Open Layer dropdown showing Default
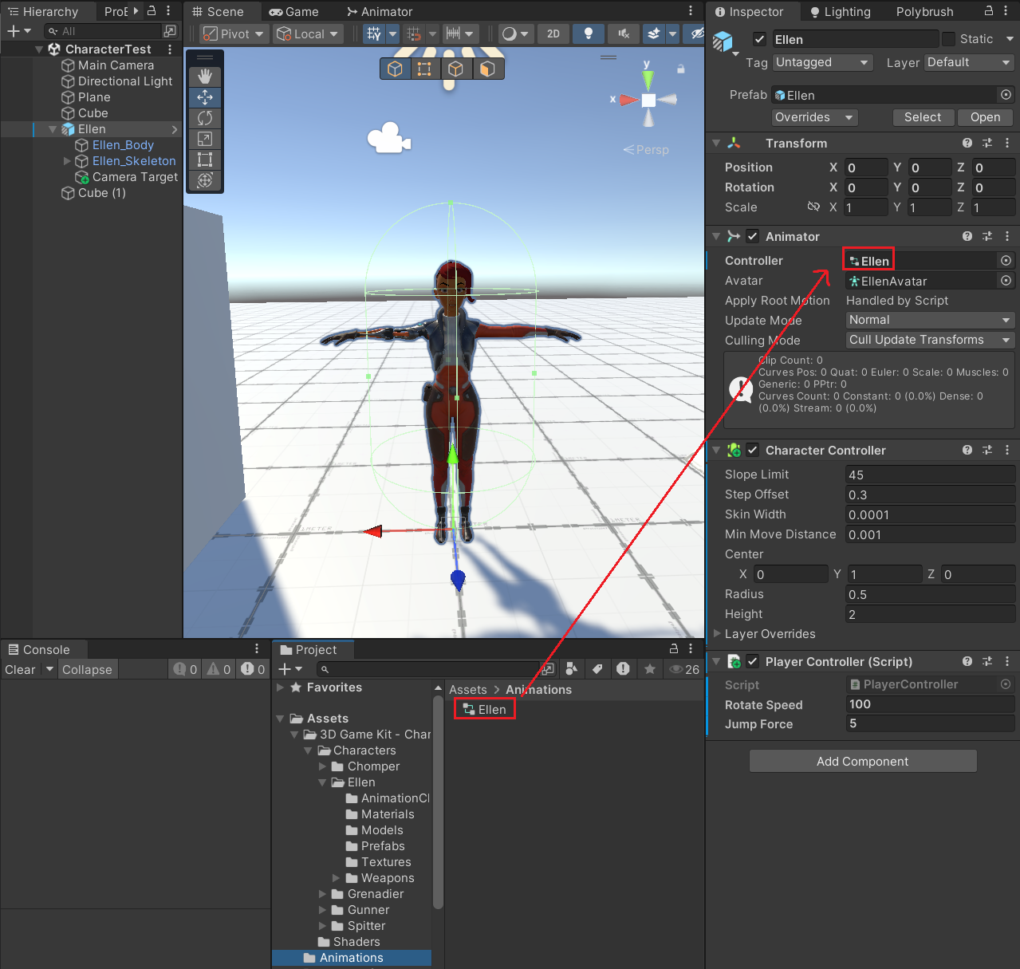The image size is (1020, 969). point(970,62)
